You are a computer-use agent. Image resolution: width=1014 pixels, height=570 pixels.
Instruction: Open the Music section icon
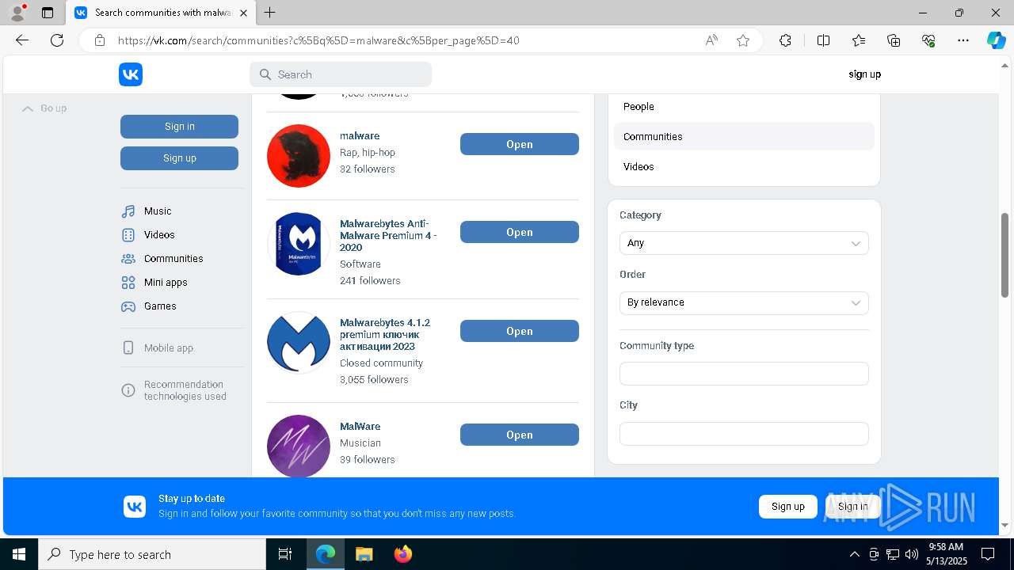(128, 211)
